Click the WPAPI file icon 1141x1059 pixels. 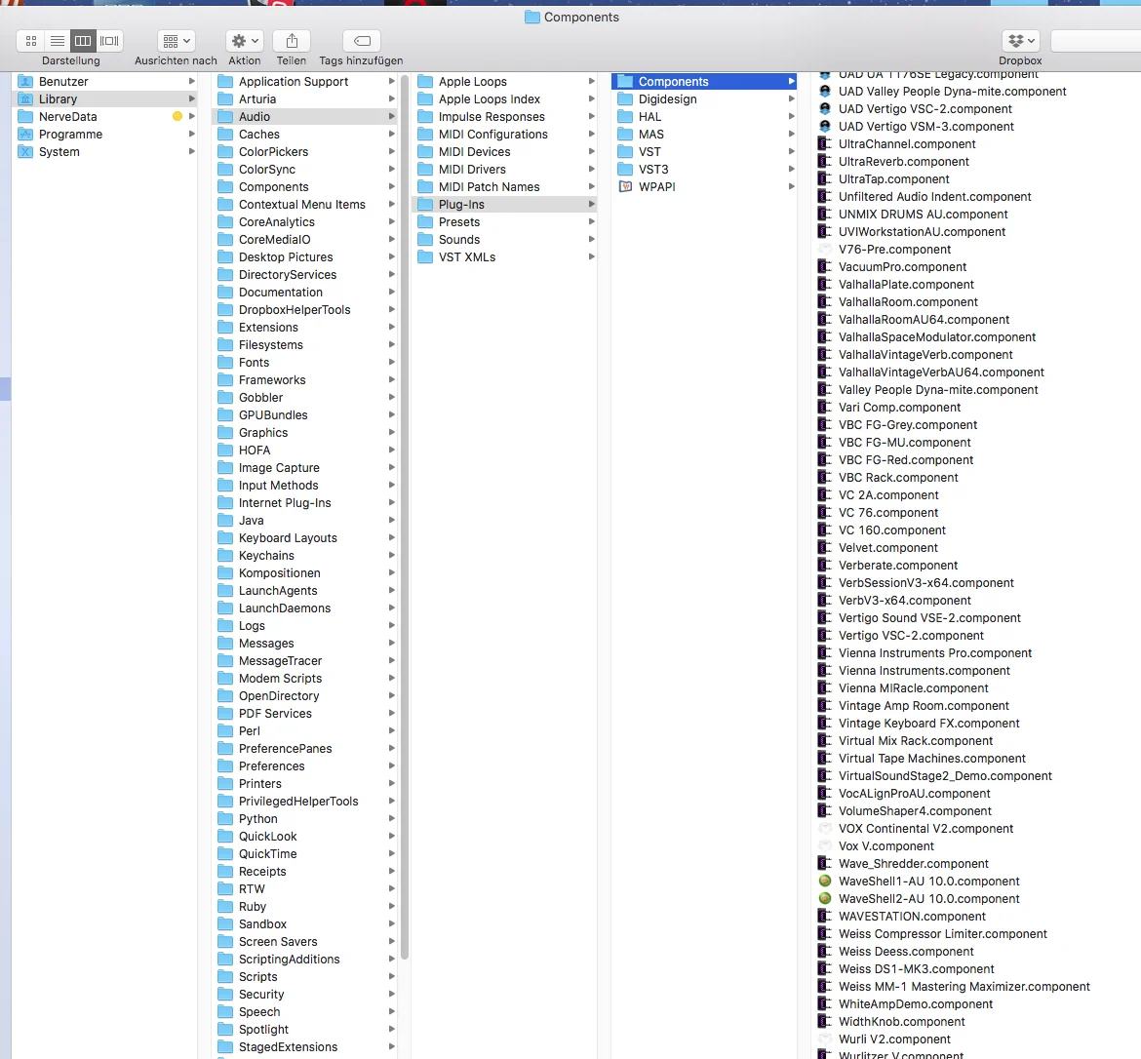(x=625, y=186)
